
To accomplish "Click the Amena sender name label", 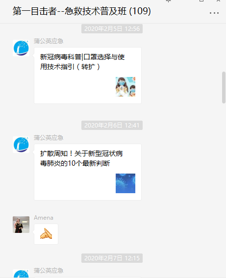I will (44, 218).
